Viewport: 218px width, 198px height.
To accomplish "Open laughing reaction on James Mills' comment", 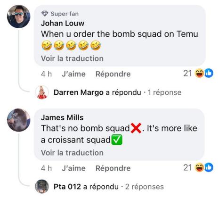I will coord(199,167).
